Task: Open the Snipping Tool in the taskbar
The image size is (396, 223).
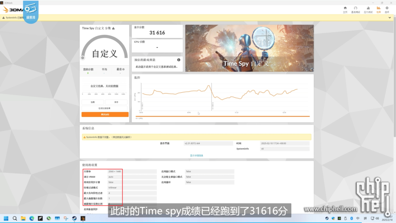Action: (x=66, y=219)
